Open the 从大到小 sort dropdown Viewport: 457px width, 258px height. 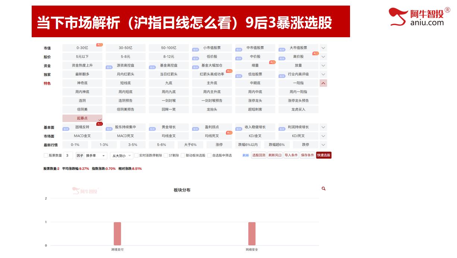click(122, 156)
